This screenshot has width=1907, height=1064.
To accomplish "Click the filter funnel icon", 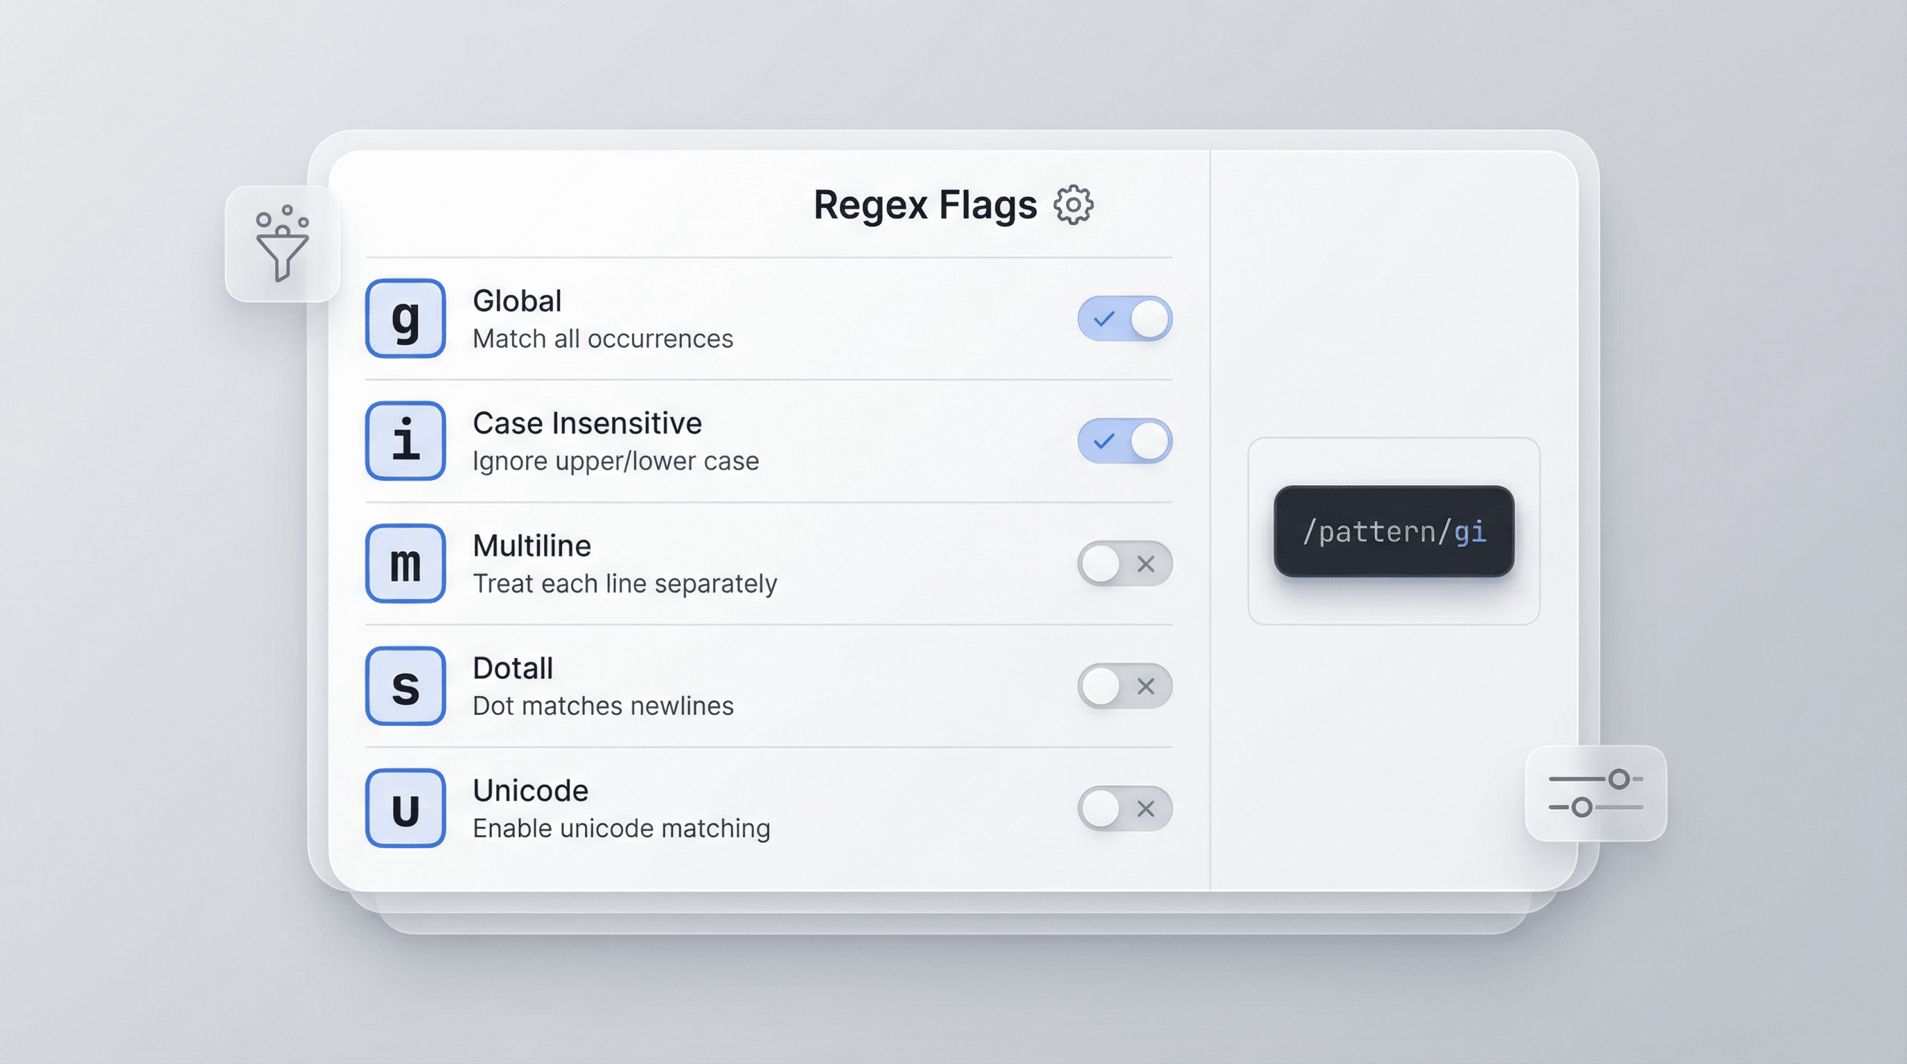I will pos(284,244).
